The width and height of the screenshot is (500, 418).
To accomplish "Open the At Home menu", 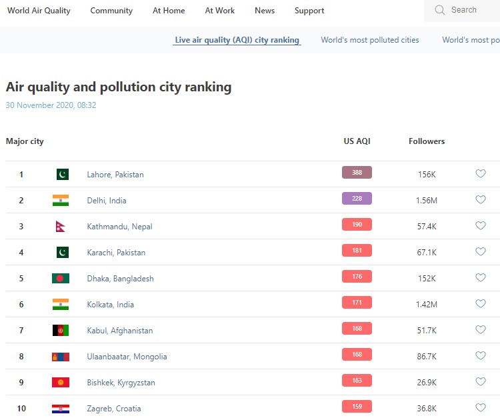I will [x=169, y=11].
